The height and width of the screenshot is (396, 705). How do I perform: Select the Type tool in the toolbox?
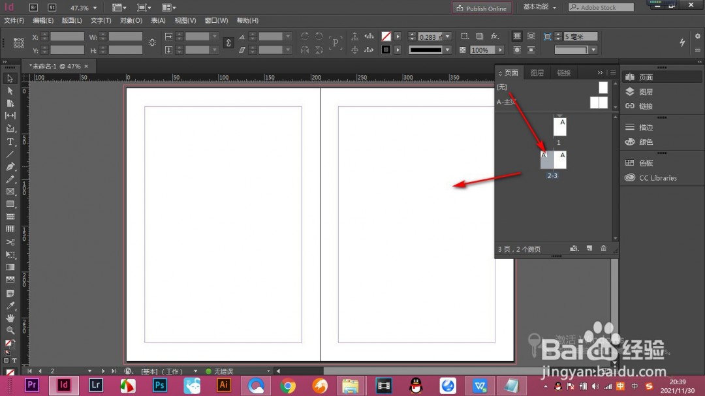10,142
